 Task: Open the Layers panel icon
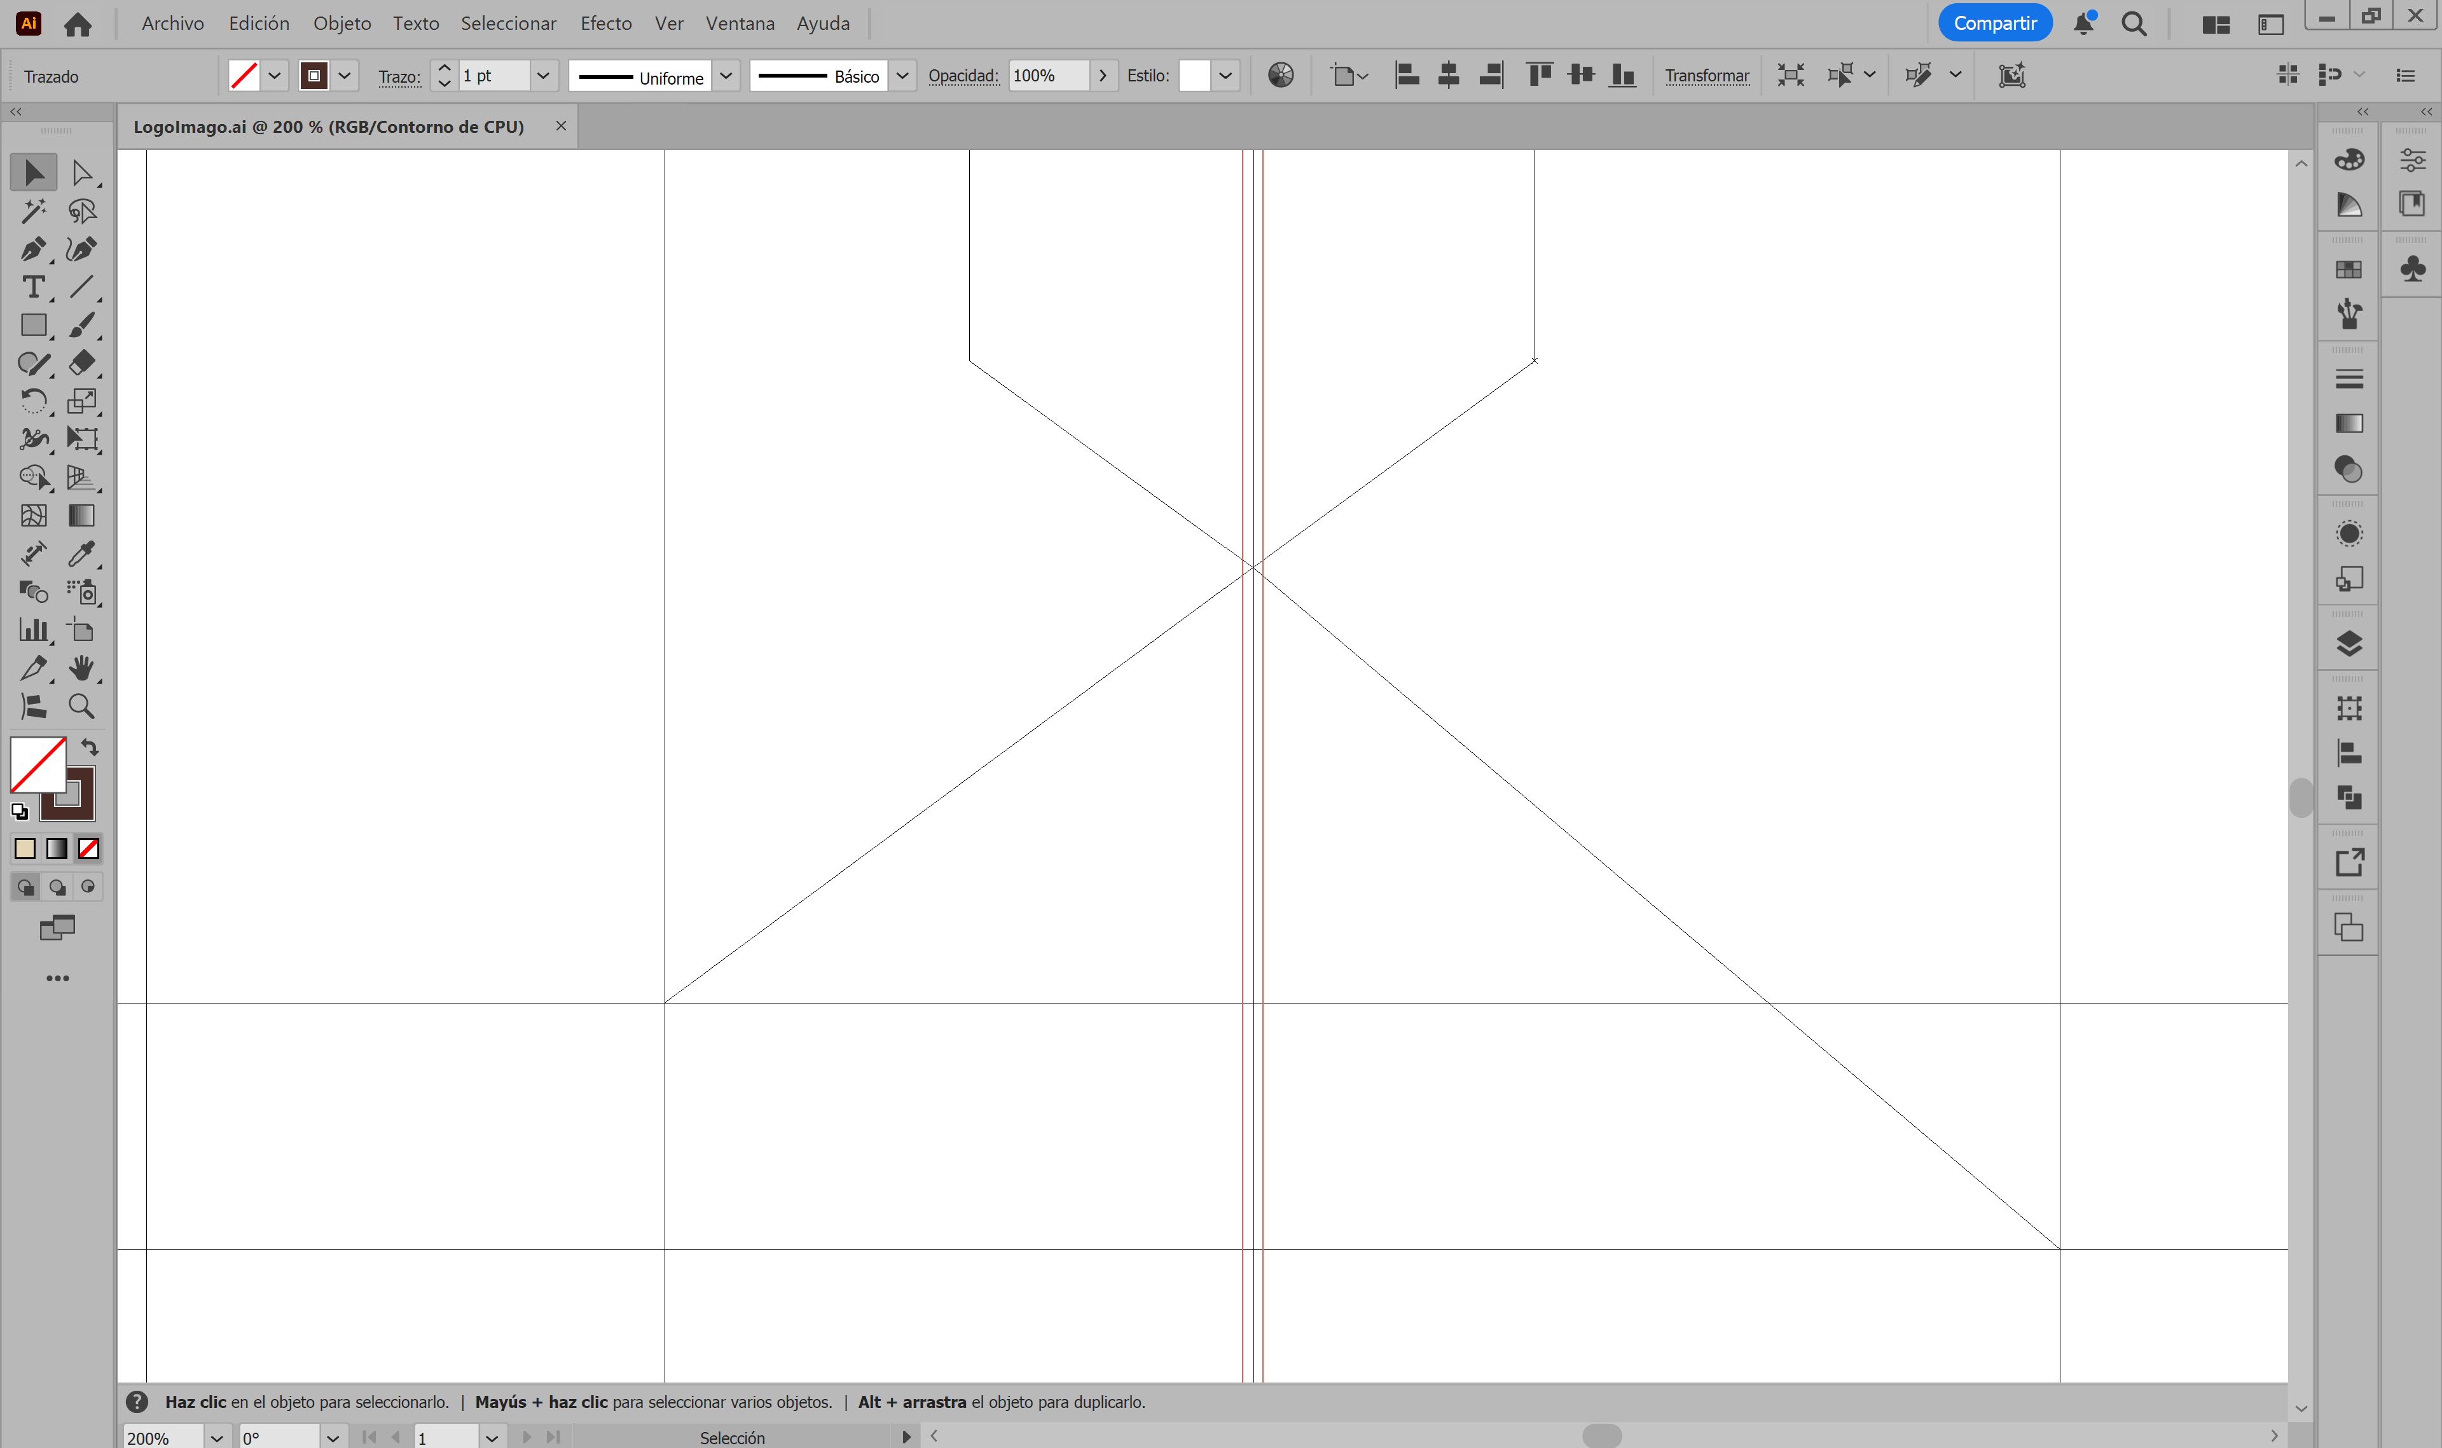(x=2349, y=644)
